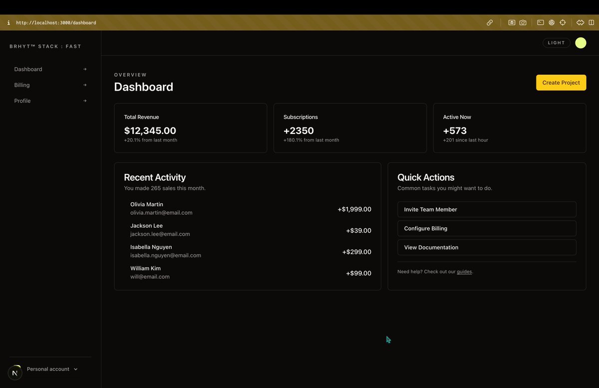599x388 pixels.
Task: Expand the Personal account chevron
Action: pos(76,369)
